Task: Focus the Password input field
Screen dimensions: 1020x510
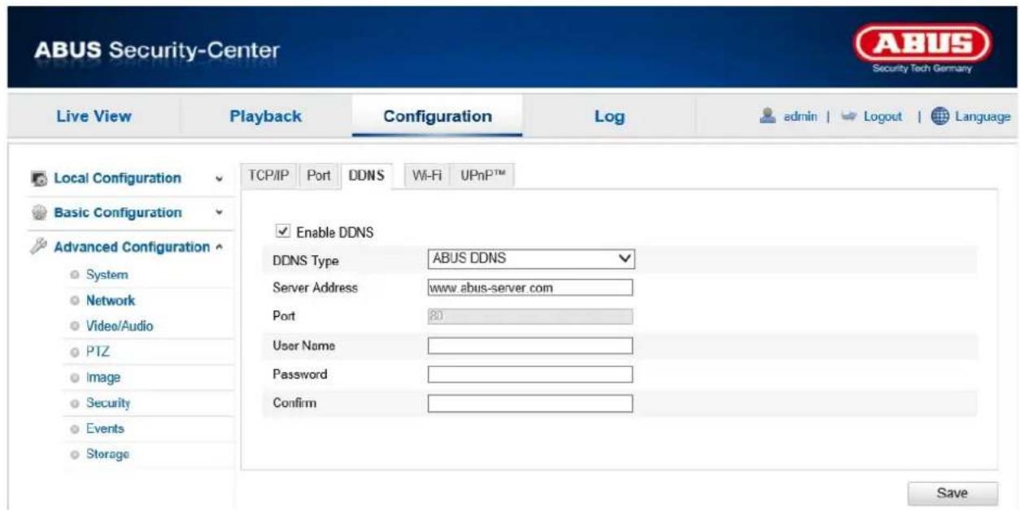Action: [x=530, y=374]
